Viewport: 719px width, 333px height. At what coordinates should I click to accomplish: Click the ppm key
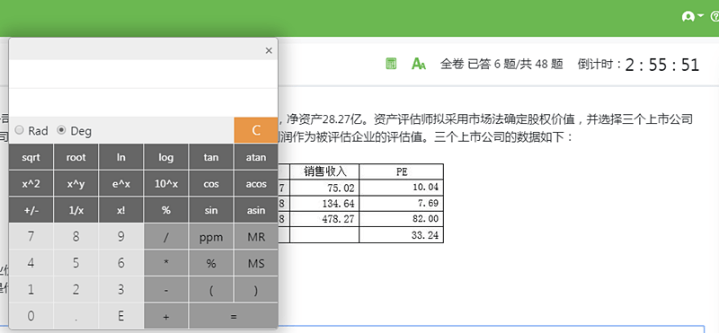(211, 237)
